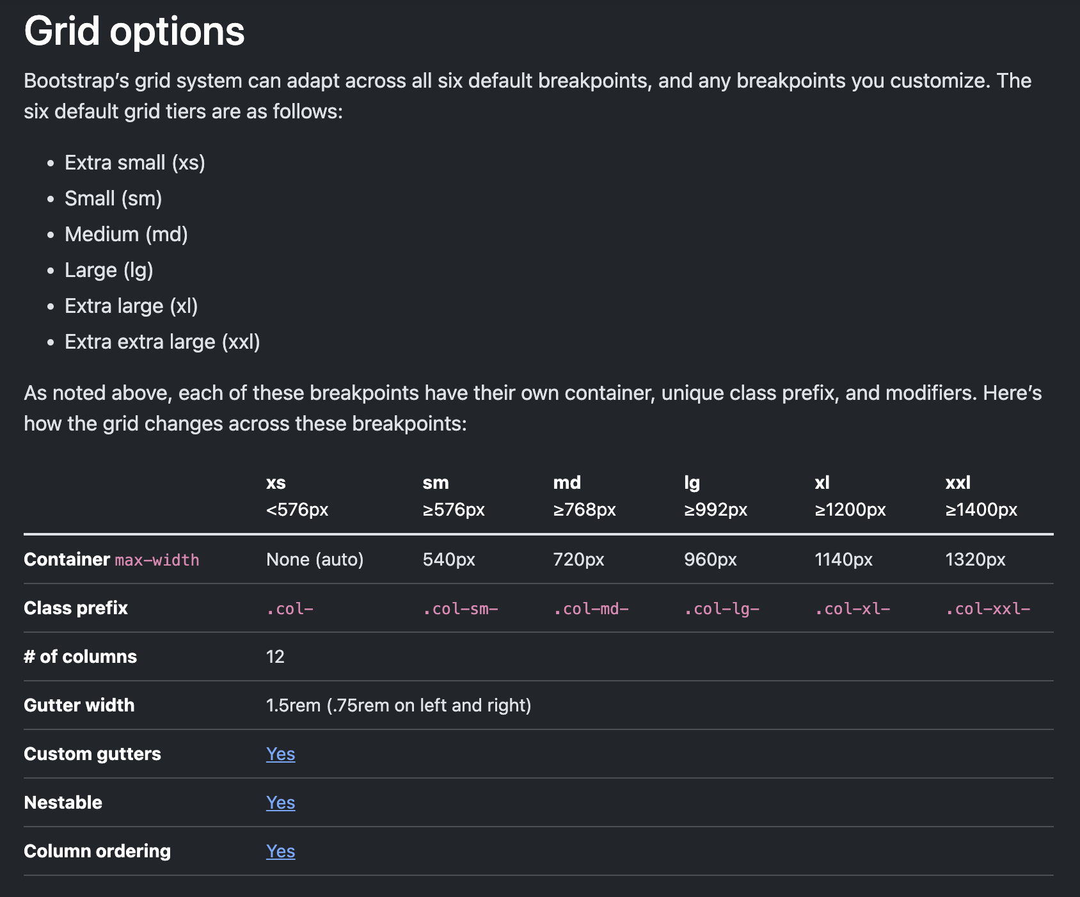The image size is (1080, 897).
Task: Click the "1.5rem" gutter width text
Action: tap(293, 705)
